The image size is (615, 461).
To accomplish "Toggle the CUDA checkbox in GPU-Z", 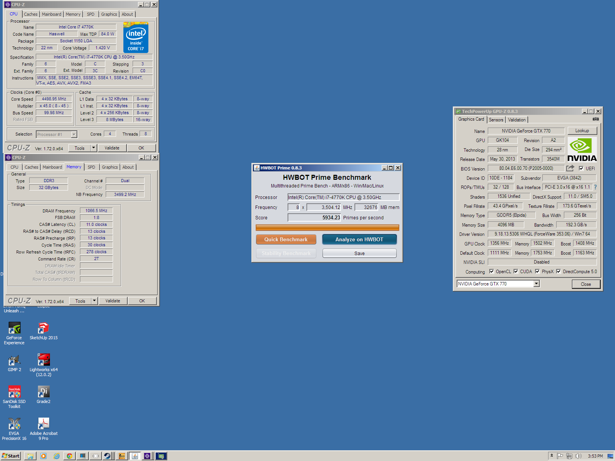I will click(x=516, y=271).
